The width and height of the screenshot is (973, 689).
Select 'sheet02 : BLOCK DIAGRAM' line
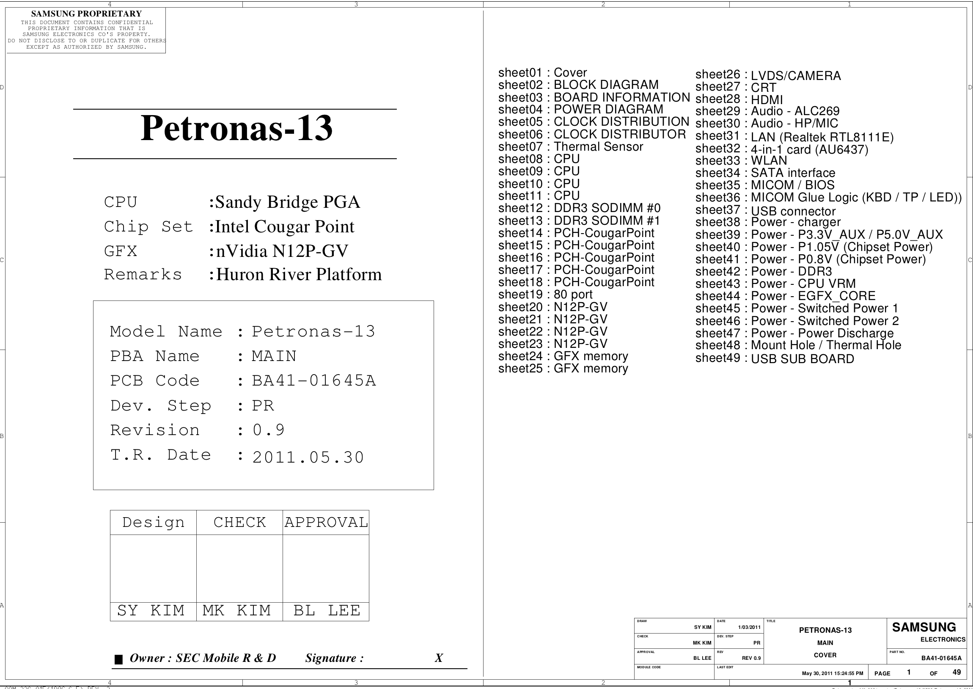pyautogui.click(x=578, y=85)
